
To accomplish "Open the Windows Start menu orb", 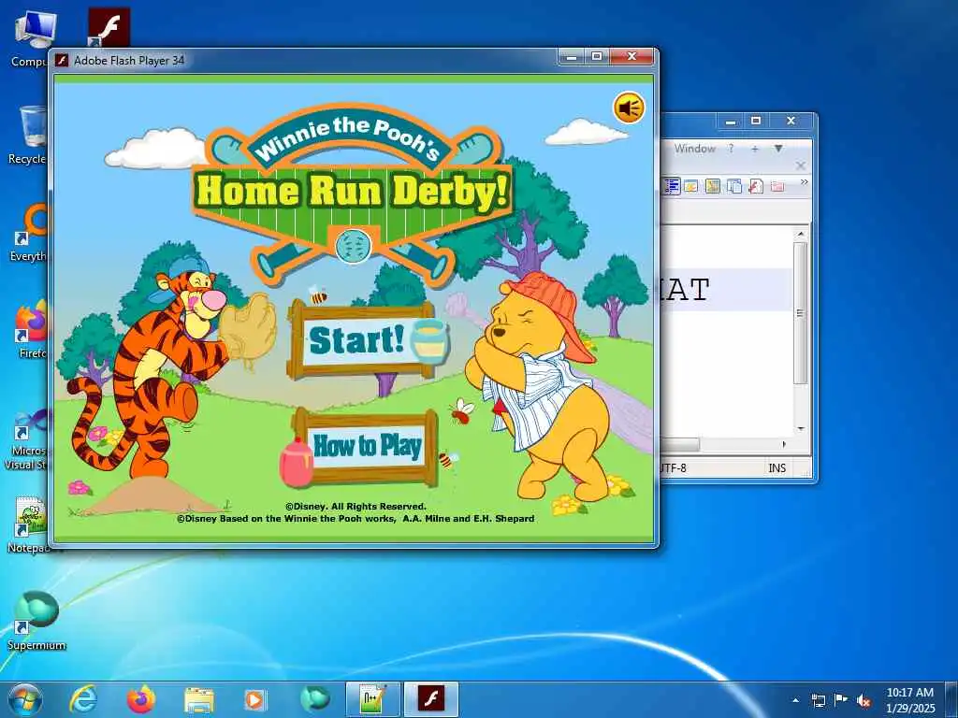I will point(25,699).
